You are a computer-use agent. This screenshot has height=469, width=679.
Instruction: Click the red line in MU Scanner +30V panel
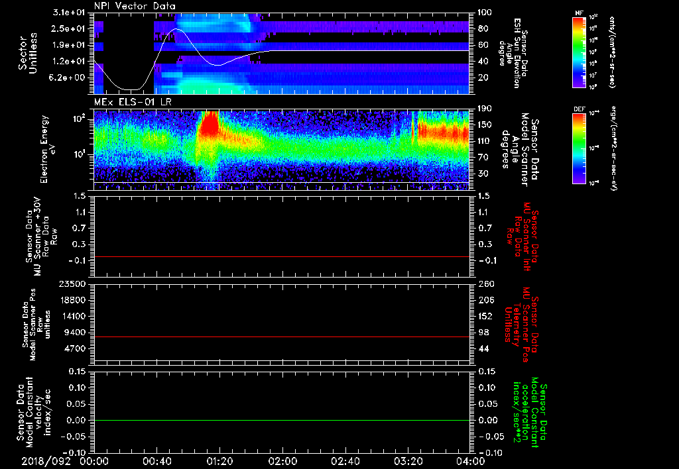pyautogui.click(x=281, y=256)
